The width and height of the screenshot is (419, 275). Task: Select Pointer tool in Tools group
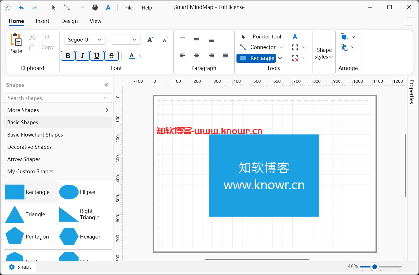[x=261, y=36]
